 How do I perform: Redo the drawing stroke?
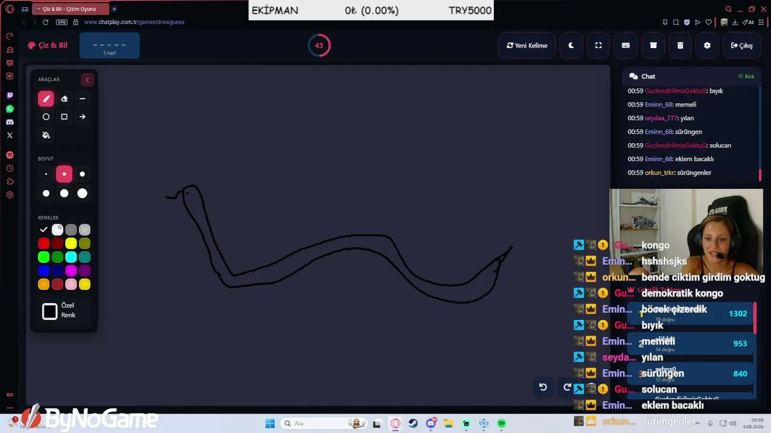point(567,387)
